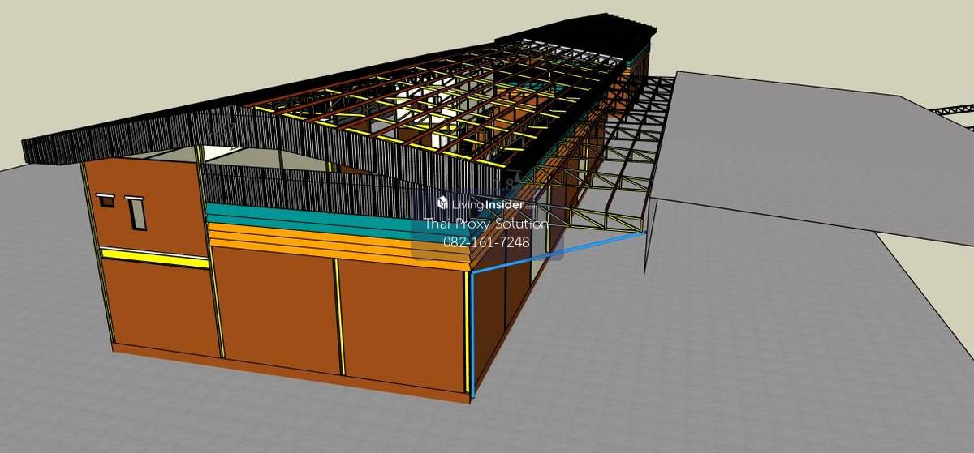
Task: Select the blue vertical column at building corner
Action: (470, 332)
